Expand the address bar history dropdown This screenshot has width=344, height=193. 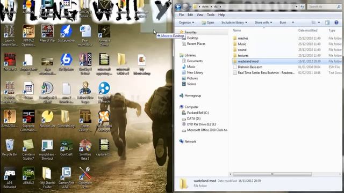(x=297, y=7)
